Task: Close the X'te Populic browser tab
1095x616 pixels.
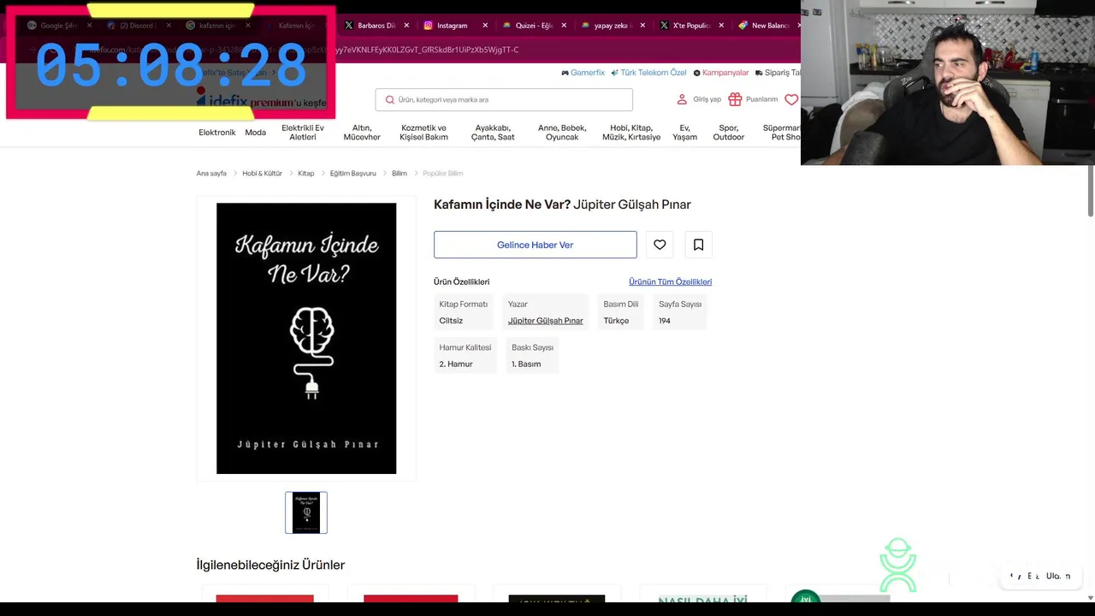Action: tap(721, 26)
